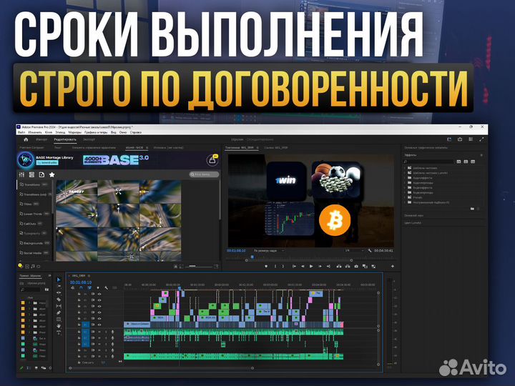
Task: Open the Файл menu
Action: [x=21, y=132]
